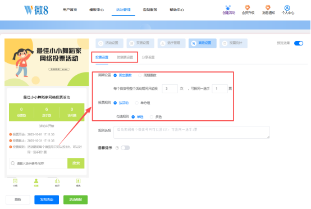Viewport: 311px width, 209px height.
Task: Select 固定票数 radio option
Action: point(115,75)
